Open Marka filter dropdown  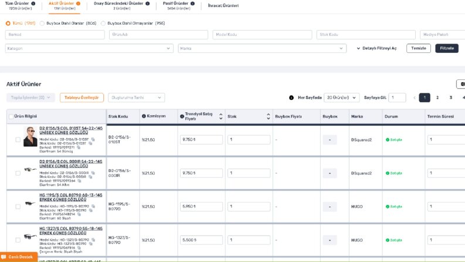click(x=262, y=48)
